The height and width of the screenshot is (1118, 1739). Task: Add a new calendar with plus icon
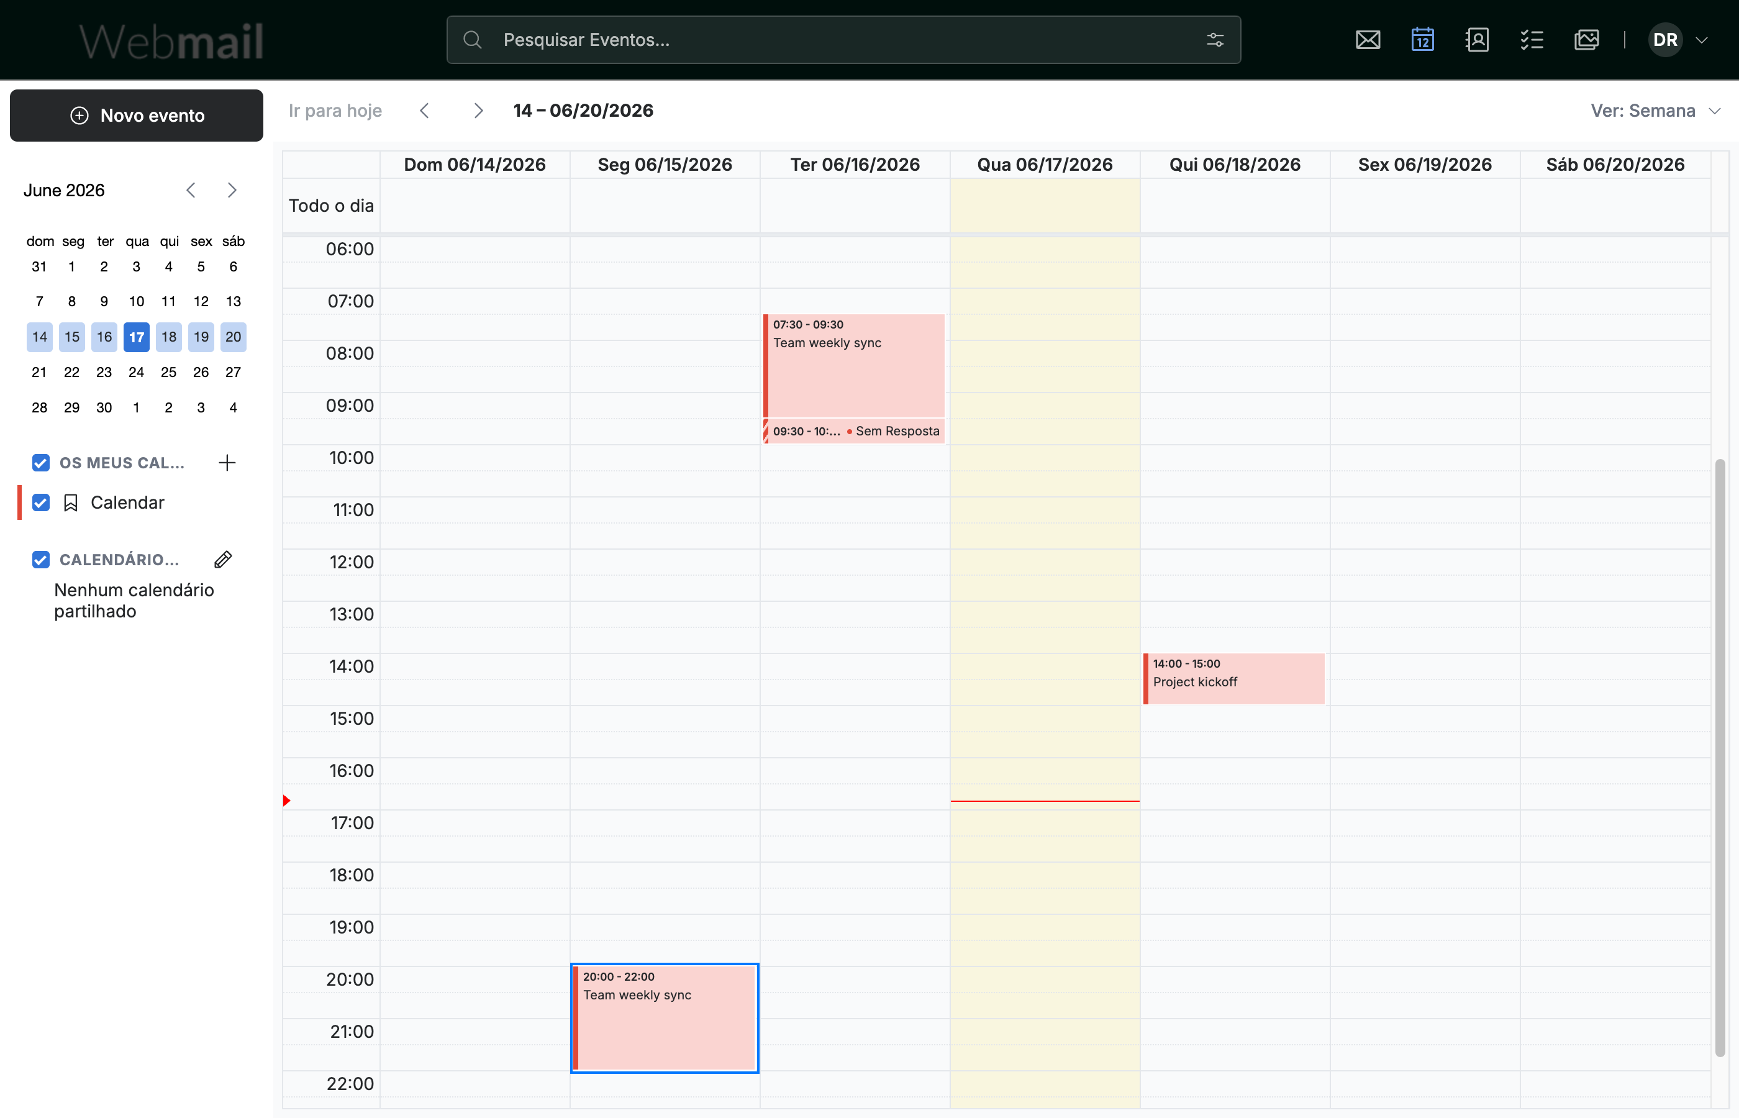click(x=227, y=463)
